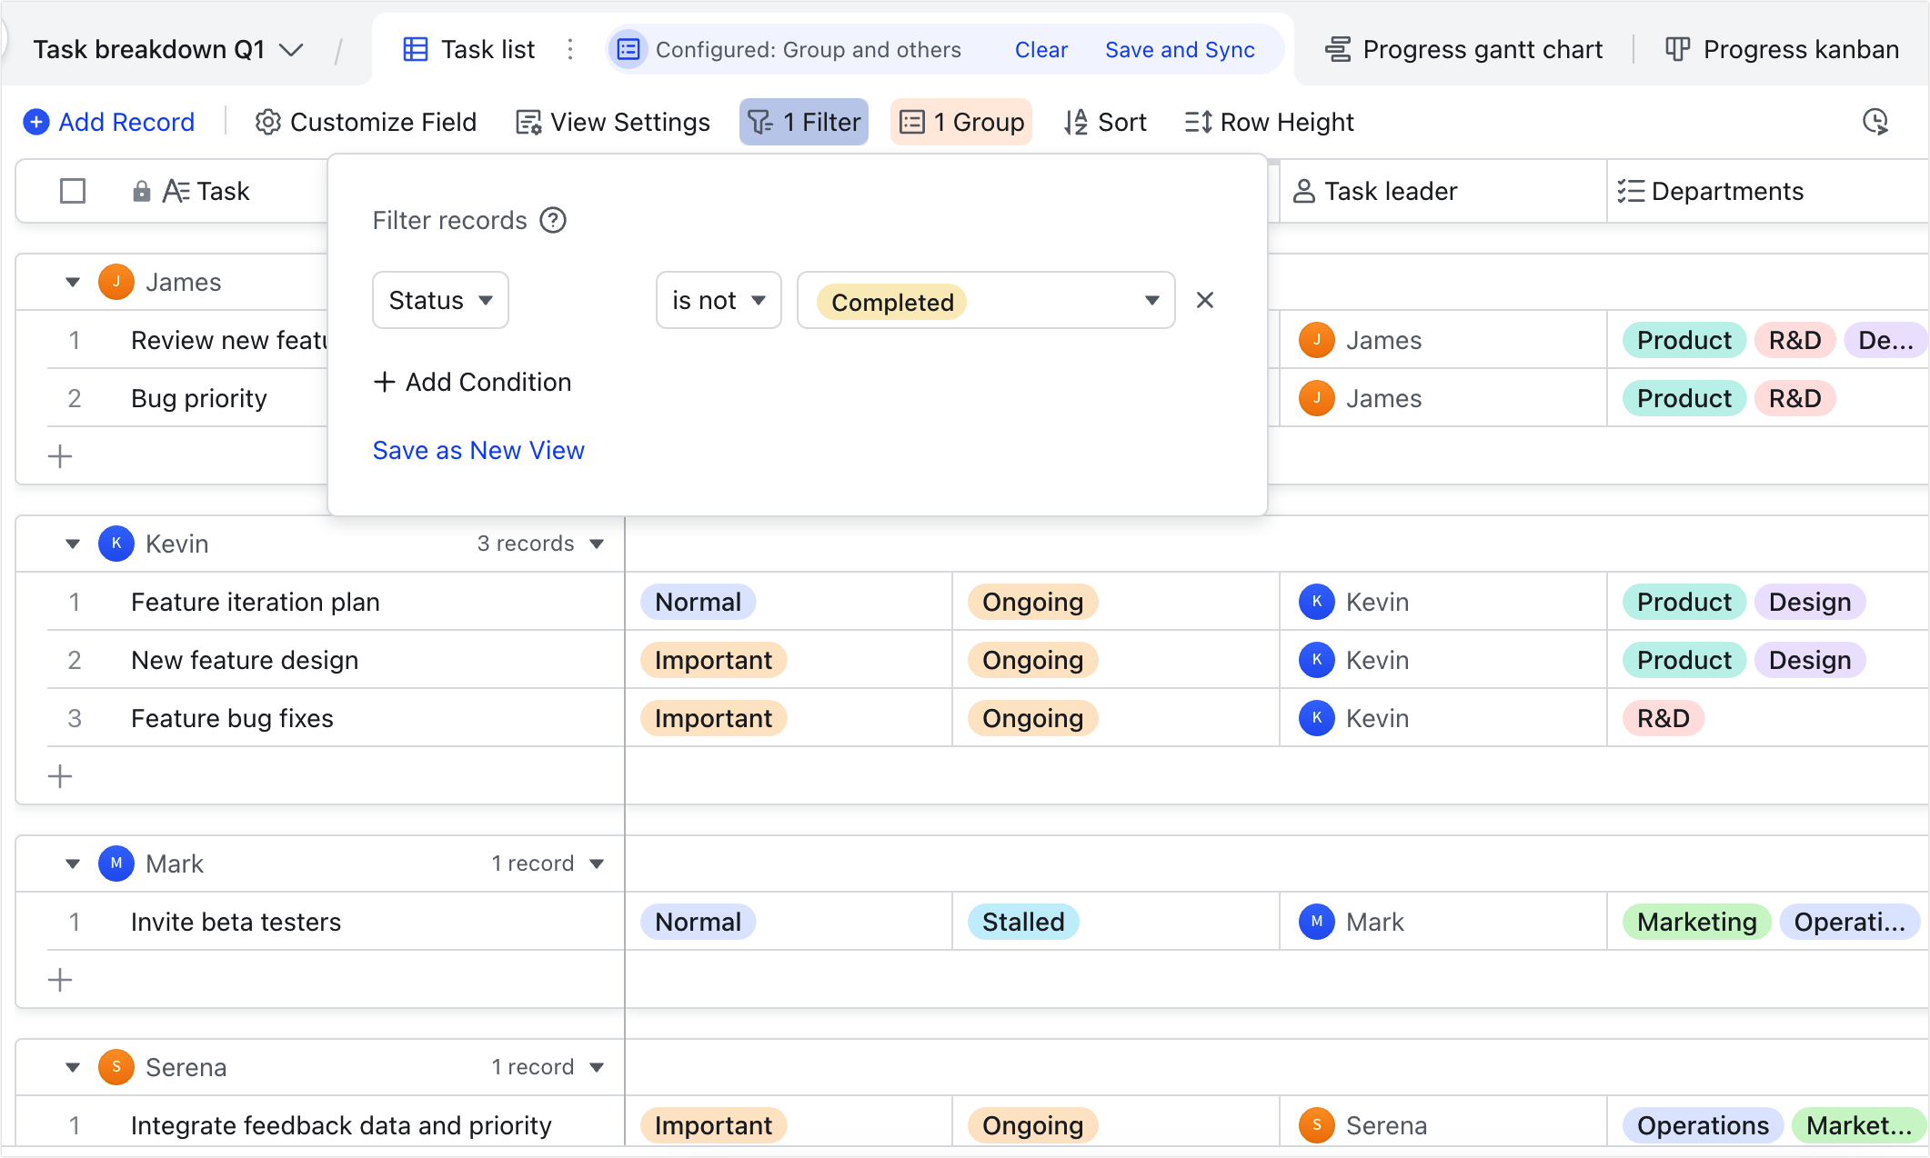Open record history via the clock icon
Image resolution: width=1930 pixels, height=1158 pixels.
1875,121
